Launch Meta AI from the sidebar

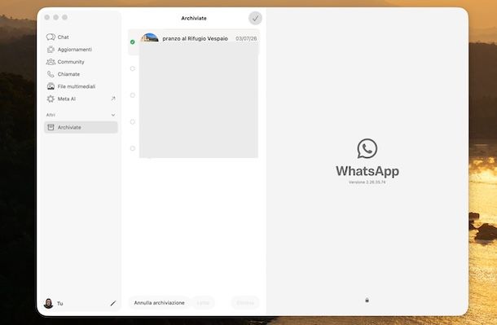point(81,99)
